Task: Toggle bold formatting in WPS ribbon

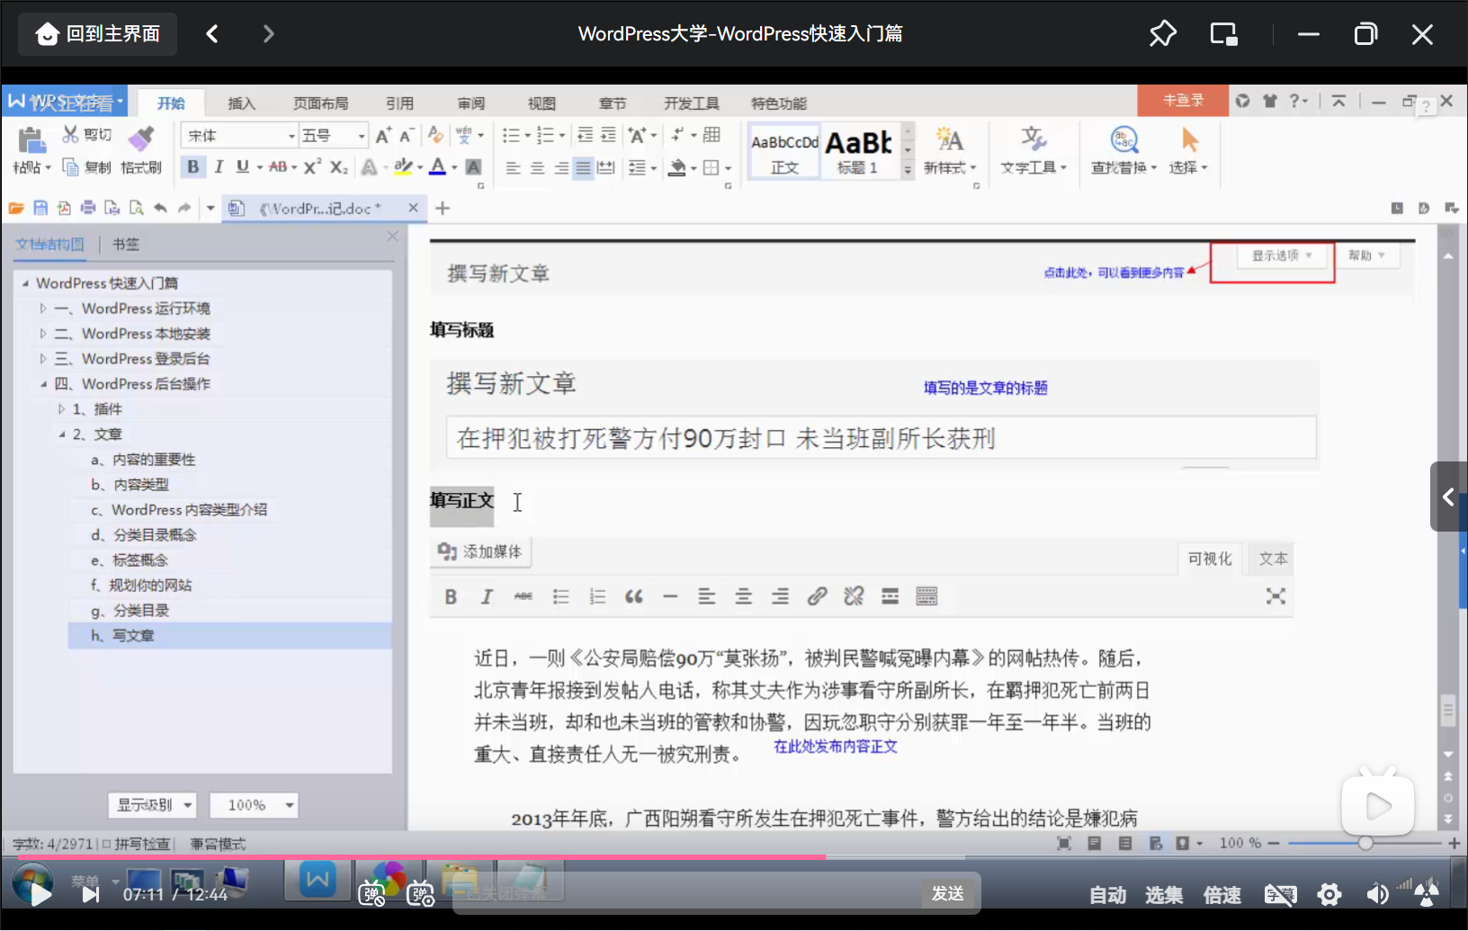Action: tap(192, 166)
